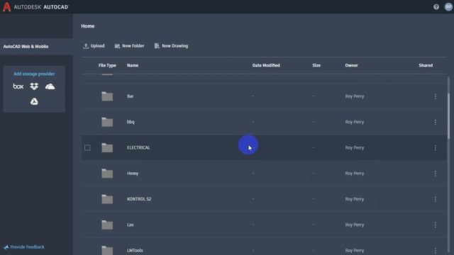Click Roy Perry owner in Bar row
This screenshot has width=454, height=255.
coord(355,96)
